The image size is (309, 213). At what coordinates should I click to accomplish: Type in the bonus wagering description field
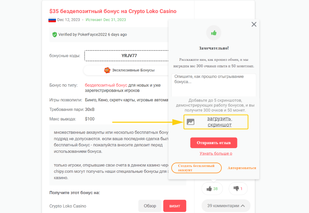[x=214, y=85]
